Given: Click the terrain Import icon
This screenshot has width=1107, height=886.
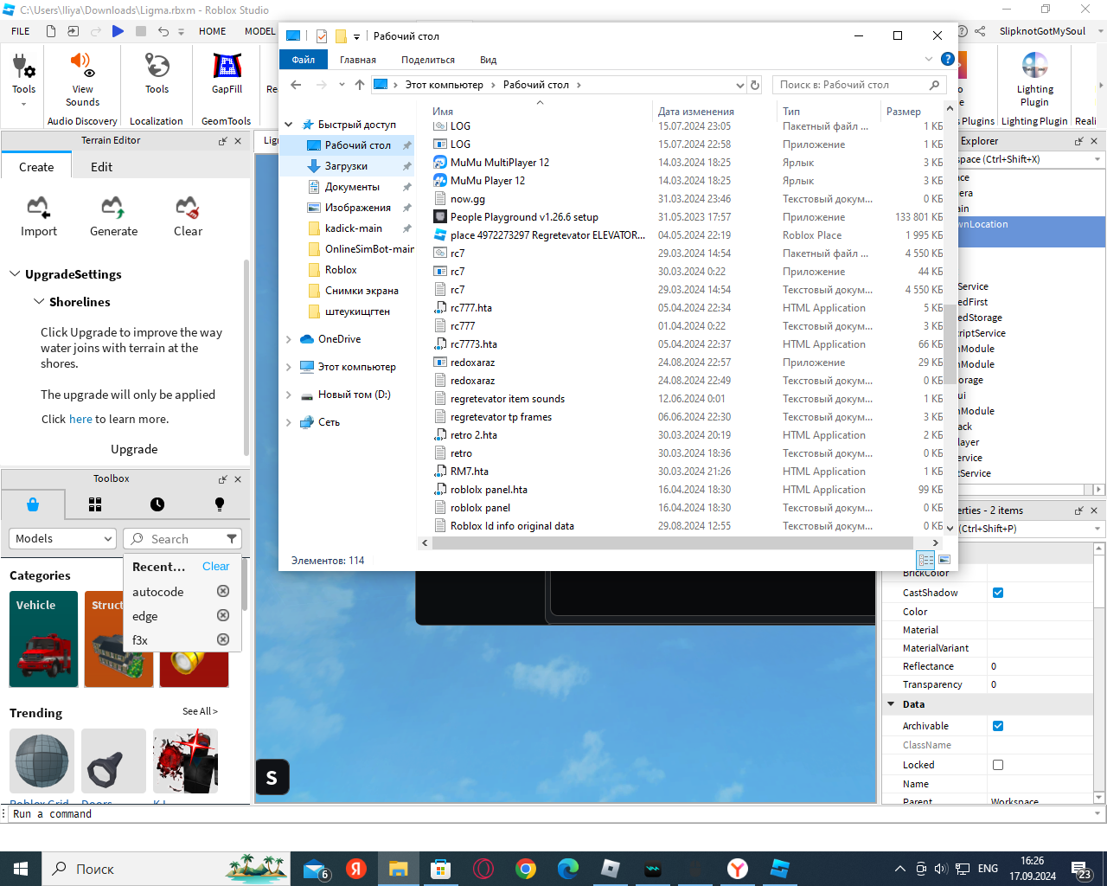Looking at the screenshot, I should click(38, 208).
